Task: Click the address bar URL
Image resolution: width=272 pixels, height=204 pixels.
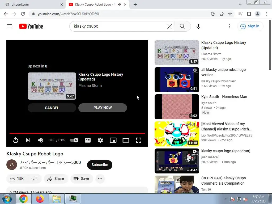Action: click(68, 14)
